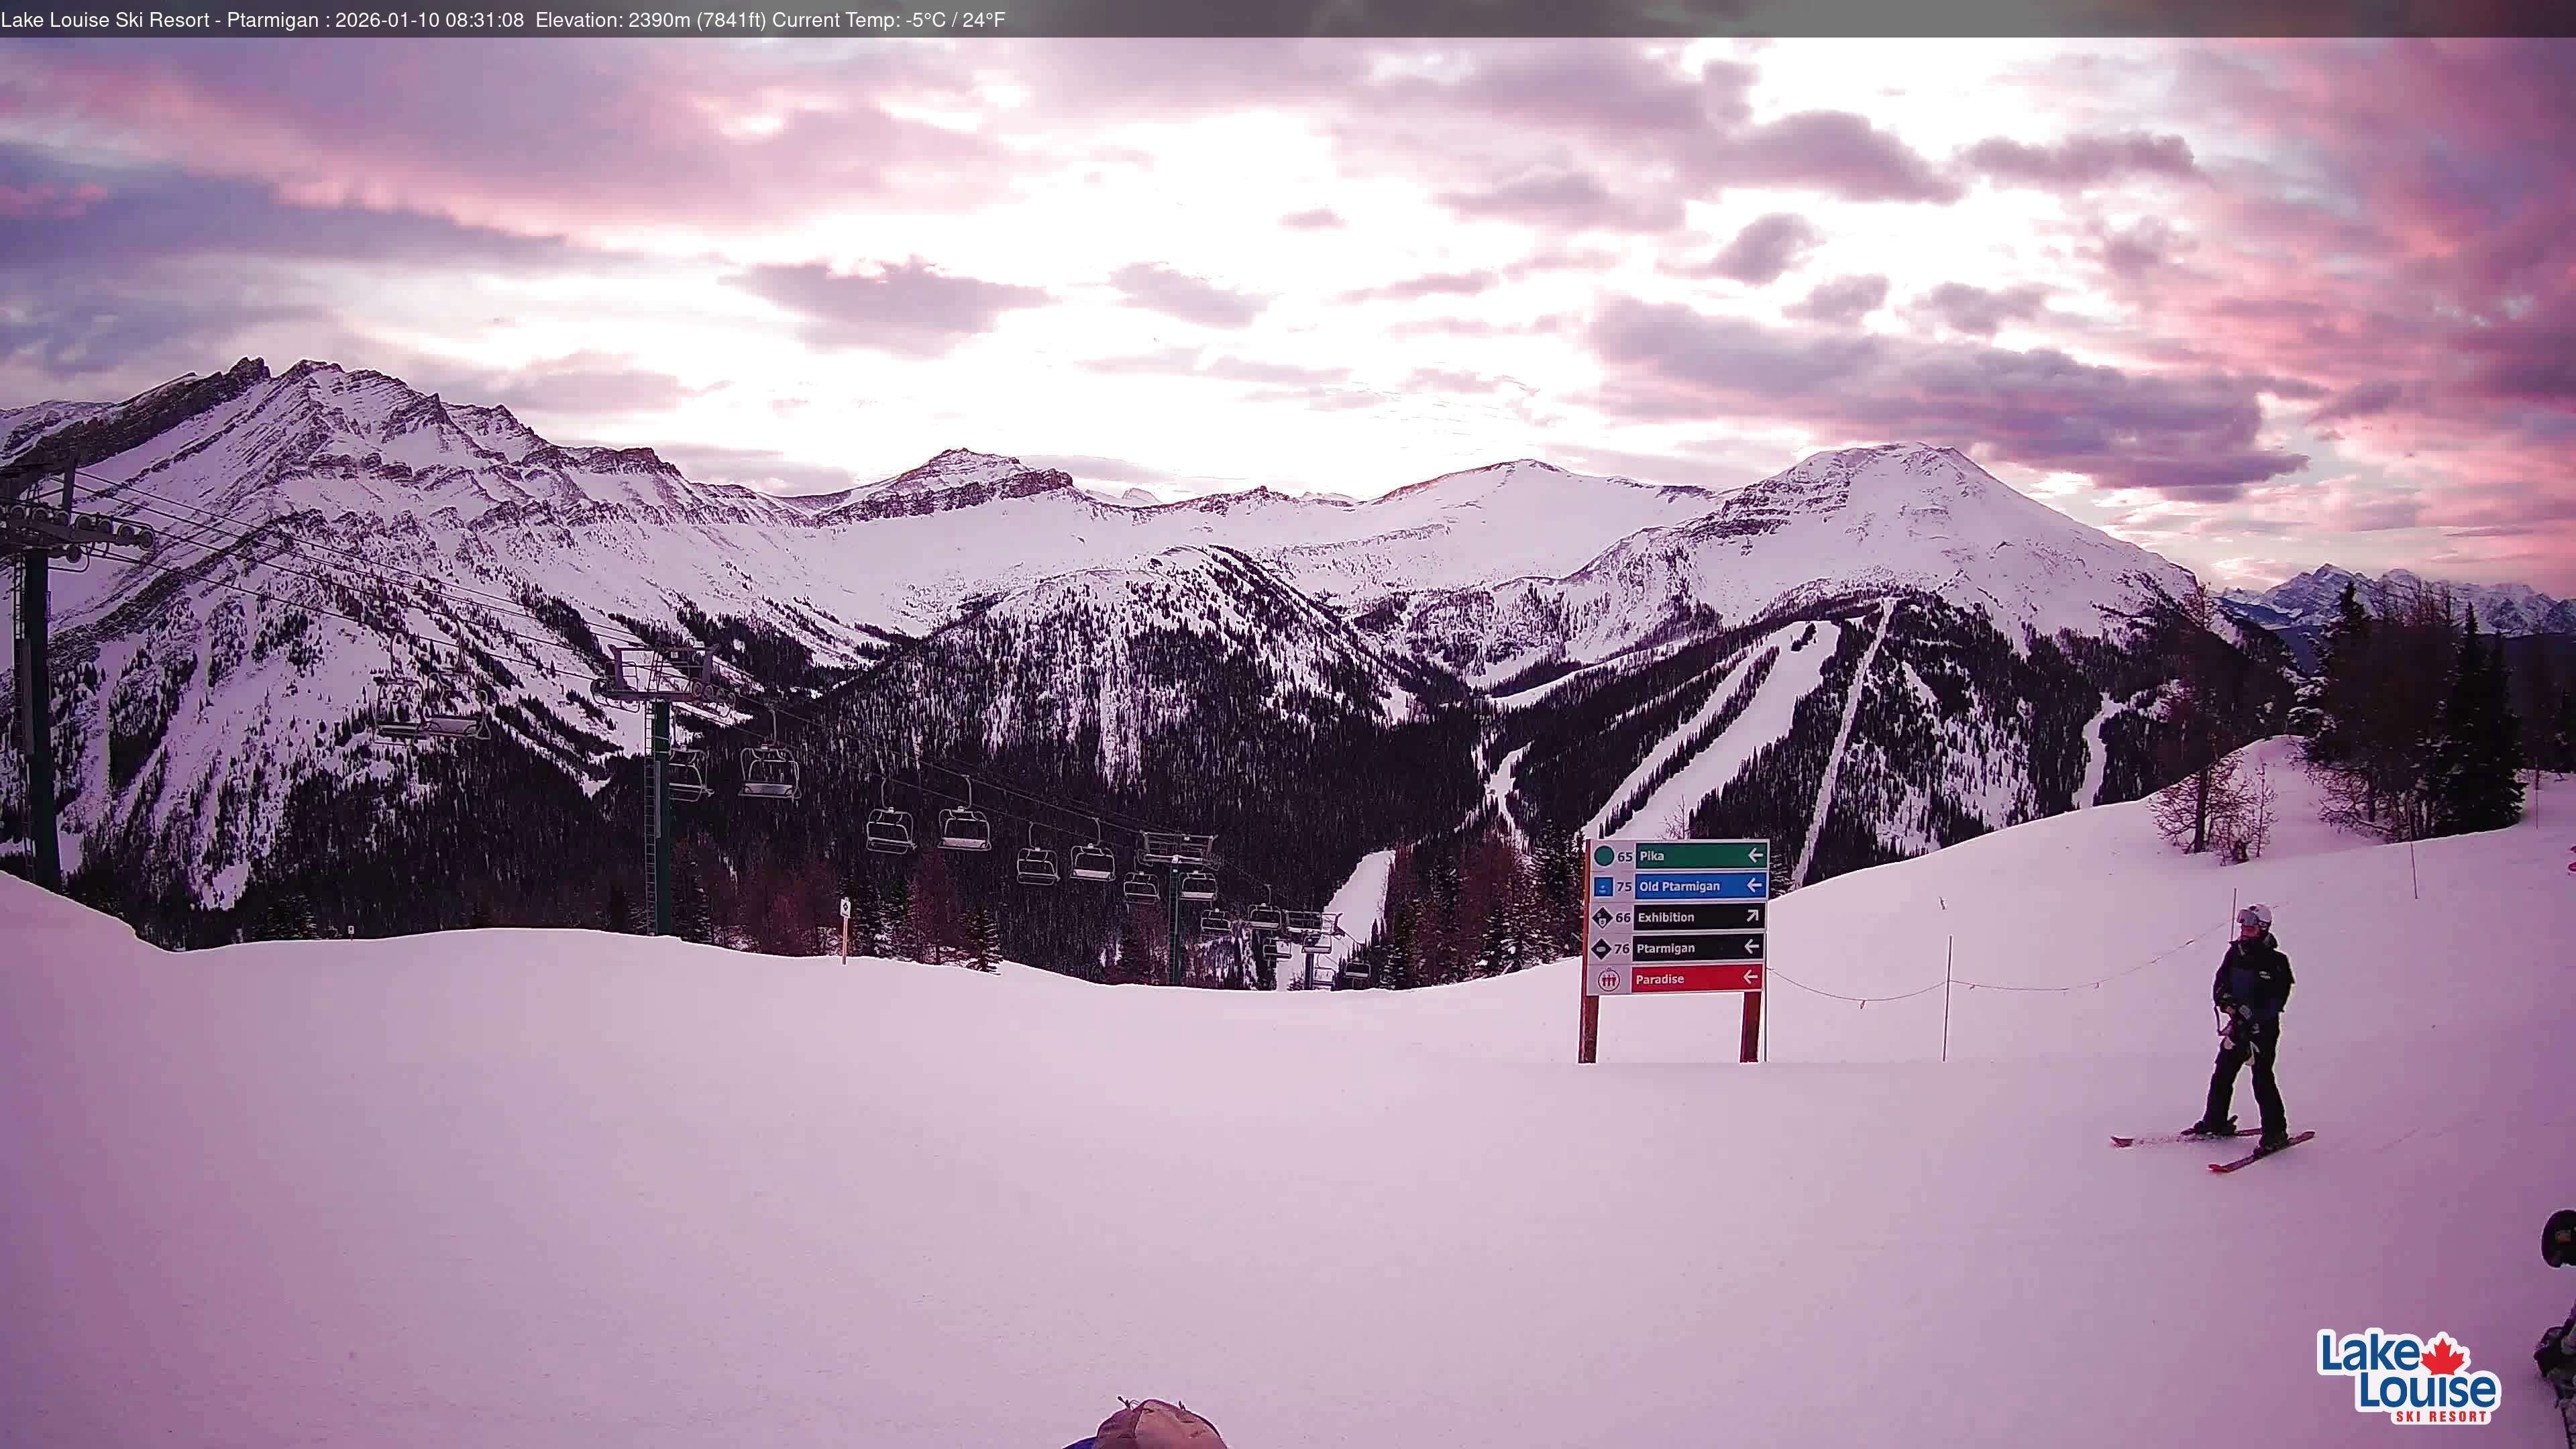Click the run number 75 badge

coord(1624,887)
